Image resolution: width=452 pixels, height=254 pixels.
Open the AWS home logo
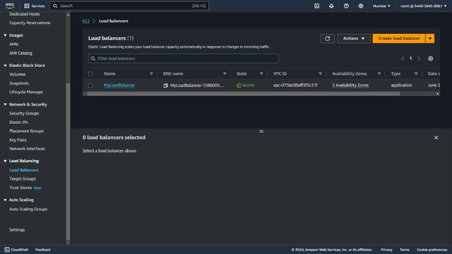coord(9,6)
